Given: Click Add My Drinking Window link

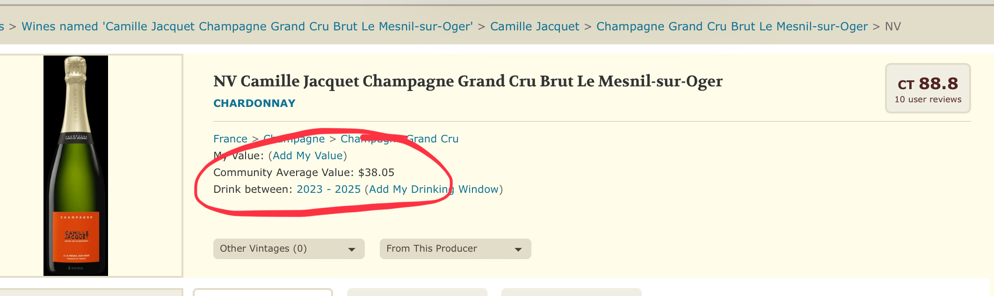Looking at the screenshot, I should pos(434,189).
